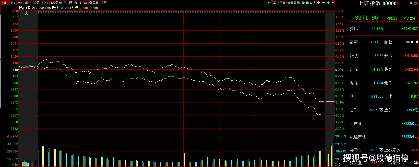Toggle the 九转 indicator
Viewport: 419px width, 167px height.
tap(268, 3)
